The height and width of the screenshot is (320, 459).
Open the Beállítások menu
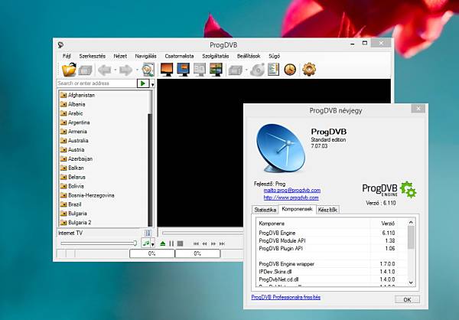249,56
